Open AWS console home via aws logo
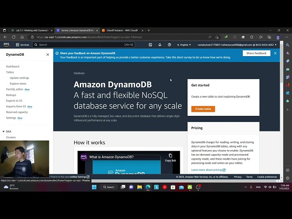Screen dimensions: 292x219 pyautogui.click(x=6, y=45)
